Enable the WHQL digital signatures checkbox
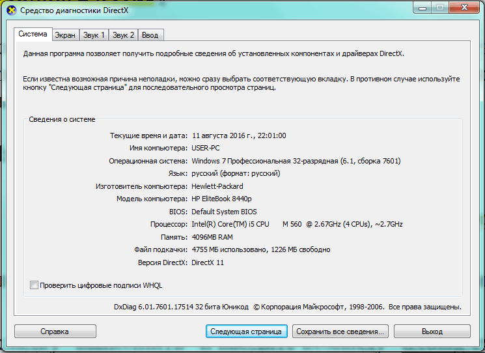This screenshot has width=485, height=353. 35,285
